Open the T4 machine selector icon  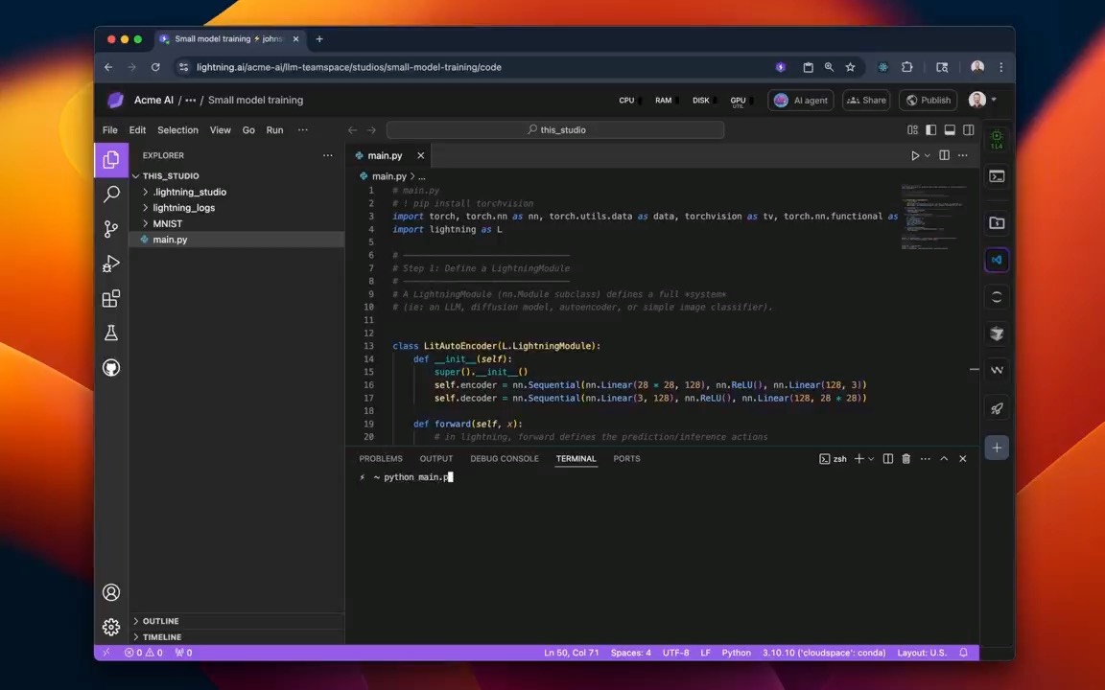[997, 139]
